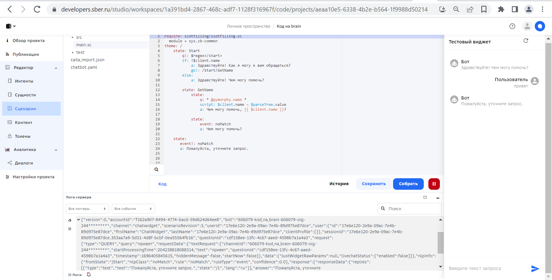Click line 1 require statement in editor
This screenshot has width=552, height=280.
pyautogui.click(x=203, y=36)
